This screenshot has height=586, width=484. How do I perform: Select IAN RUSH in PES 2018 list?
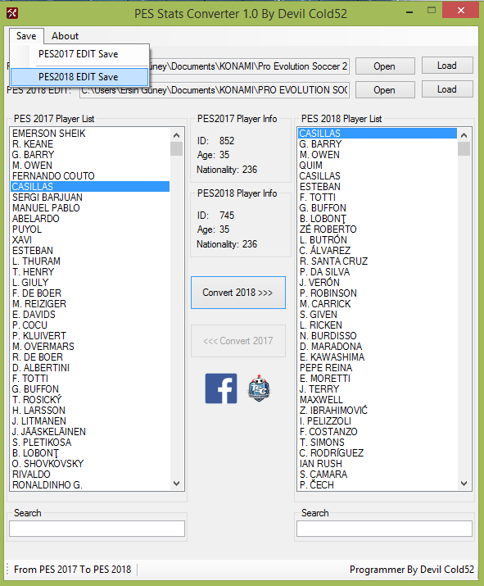pyautogui.click(x=378, y=463)
